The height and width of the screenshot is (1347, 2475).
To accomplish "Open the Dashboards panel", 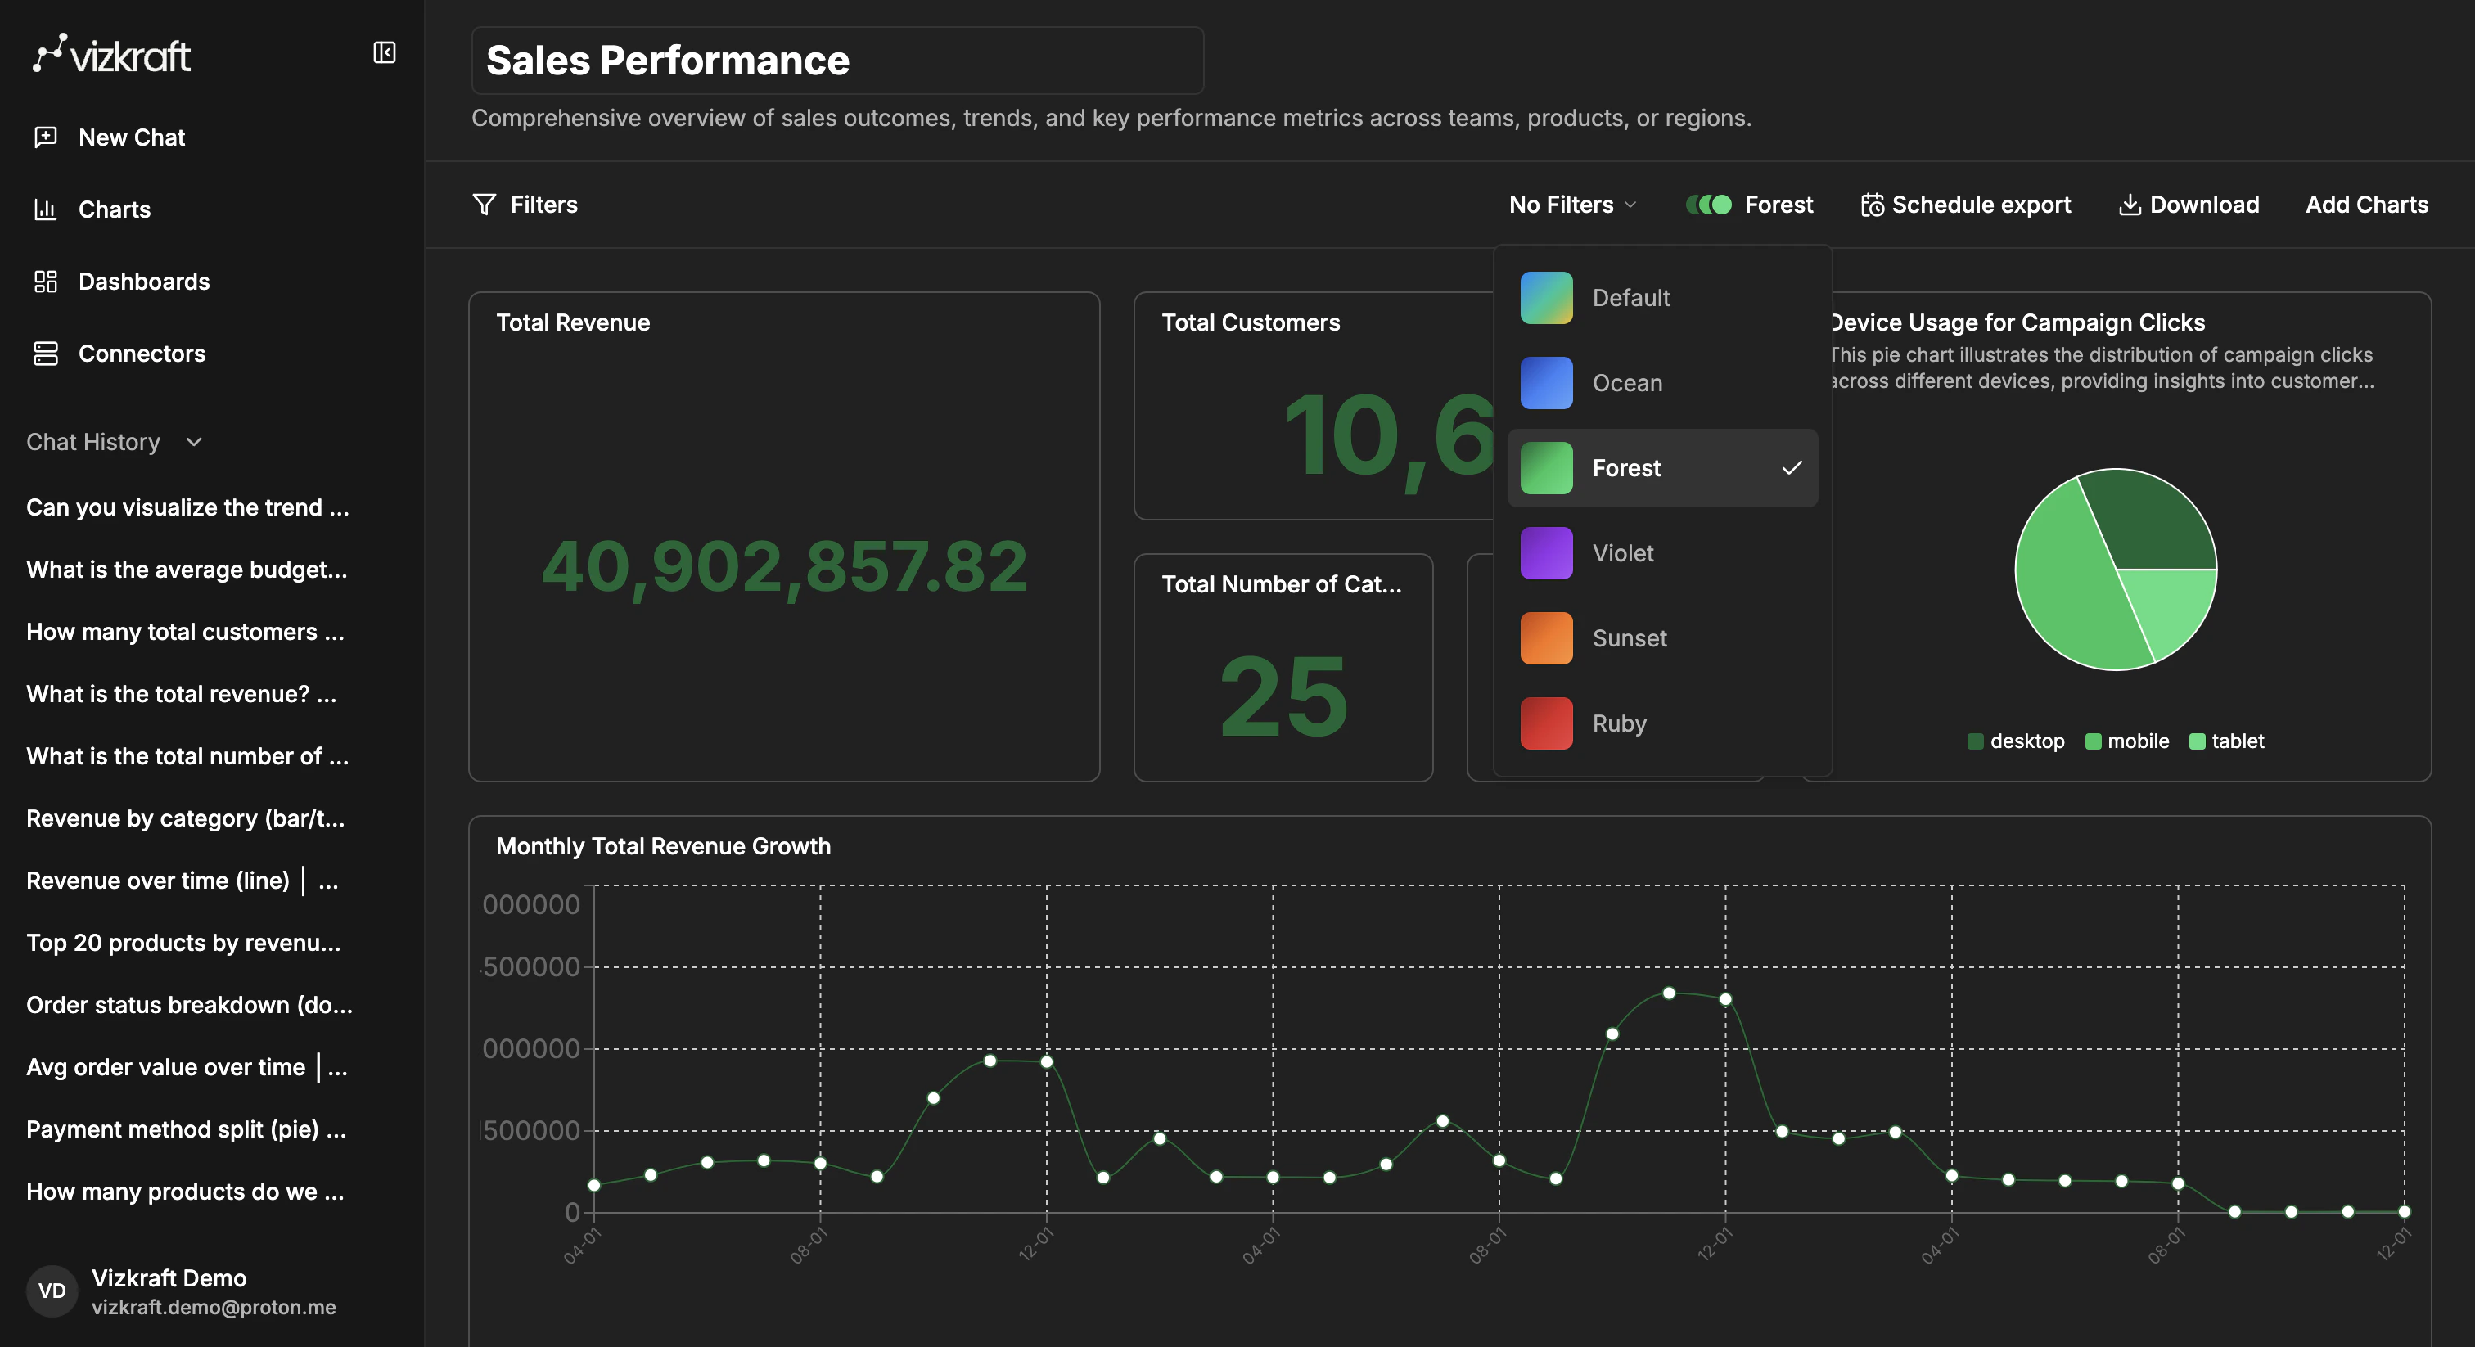I will pos(144,281).
